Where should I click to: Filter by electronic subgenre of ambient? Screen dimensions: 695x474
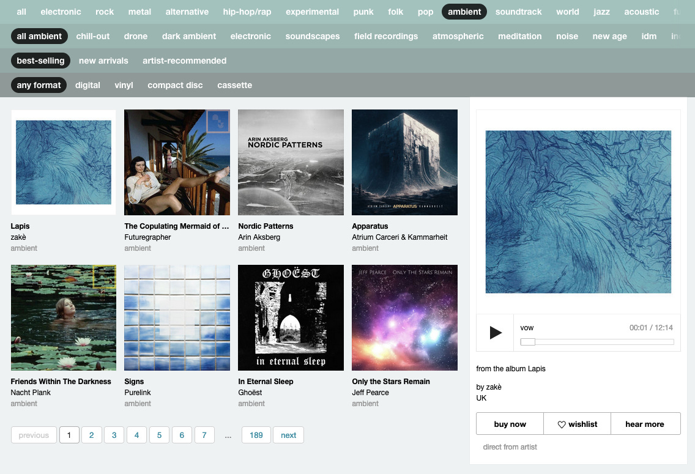tap(250, 36)
